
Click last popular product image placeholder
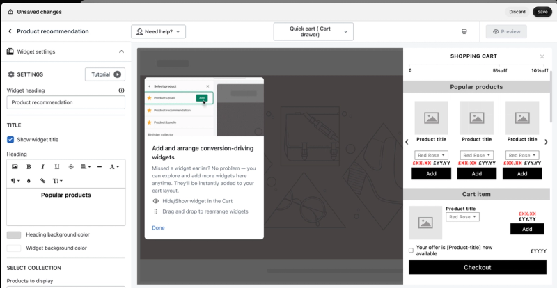[x=522, y=118]
